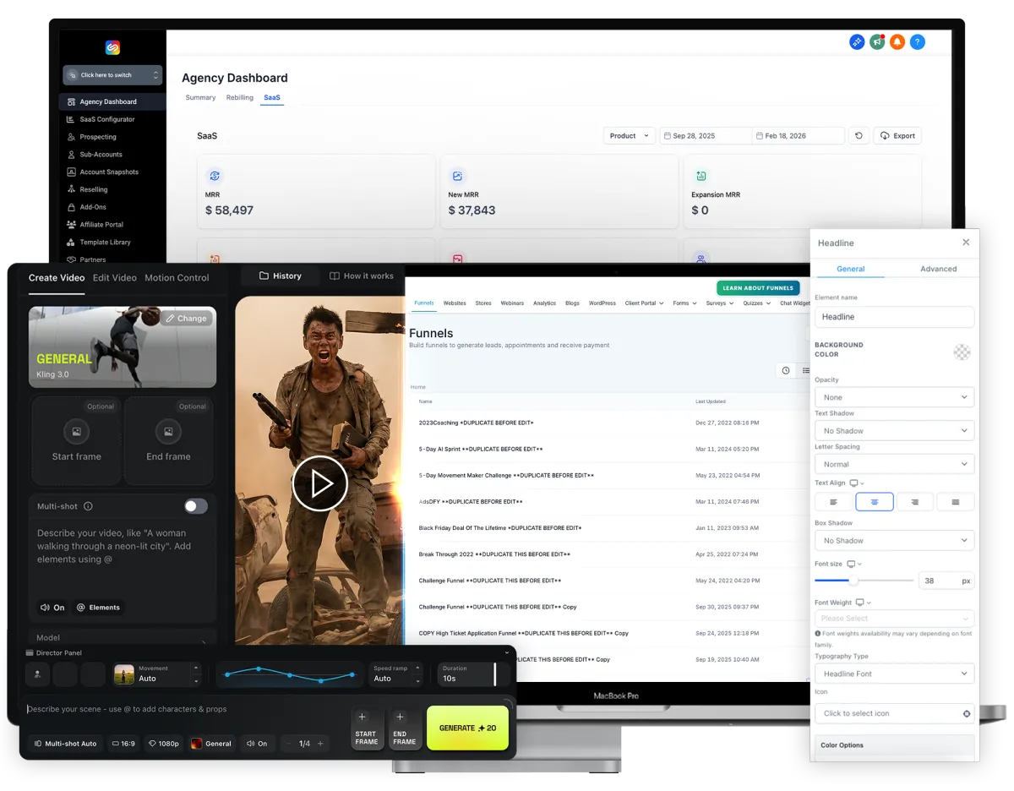Select right text align in Headline panel
The height and width of the screenshot is (791, 1014).
point(914,502)
